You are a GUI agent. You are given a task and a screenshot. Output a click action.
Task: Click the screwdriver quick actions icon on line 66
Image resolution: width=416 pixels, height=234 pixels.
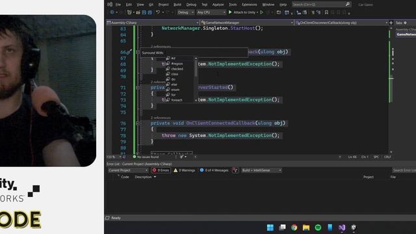click(x=129, y=52)
